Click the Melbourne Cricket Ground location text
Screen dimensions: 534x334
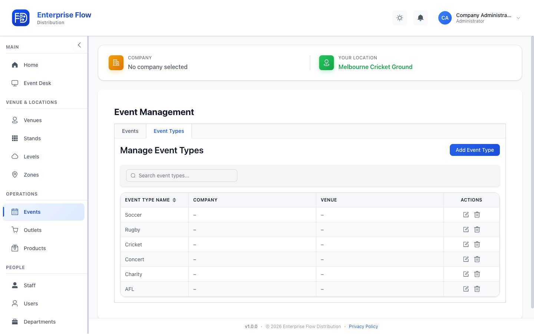click(x=375, y=67)
